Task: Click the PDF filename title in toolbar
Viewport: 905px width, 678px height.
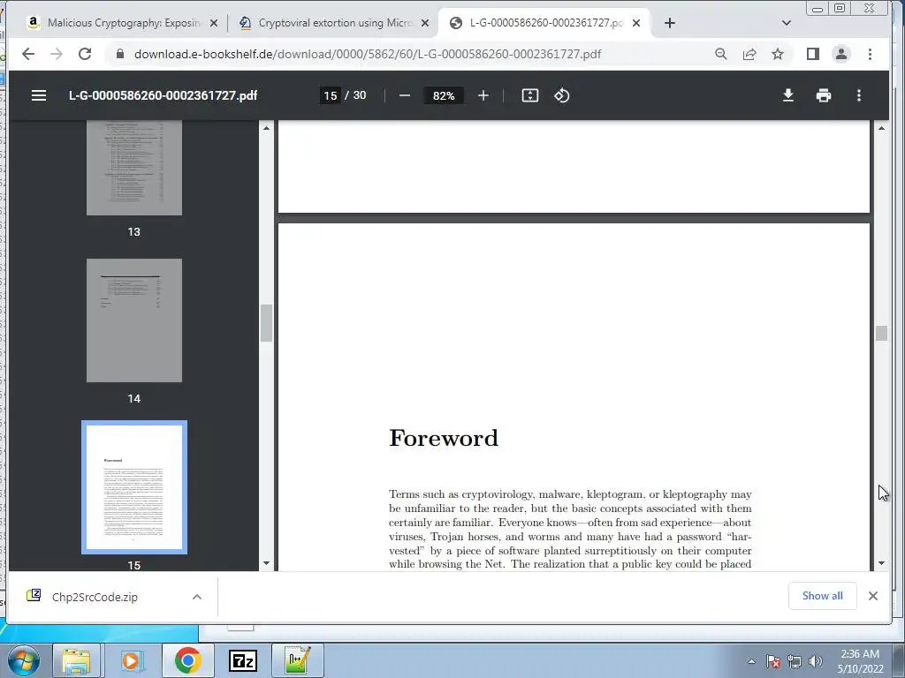Action: [x=163, y=95]
